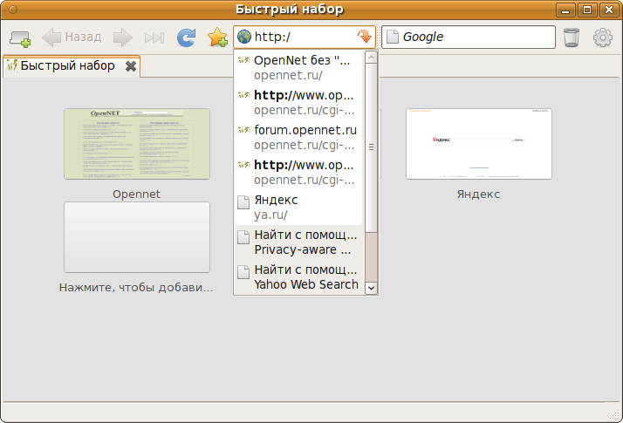Add a bookmark with the star icon

(x=217, y=38)
